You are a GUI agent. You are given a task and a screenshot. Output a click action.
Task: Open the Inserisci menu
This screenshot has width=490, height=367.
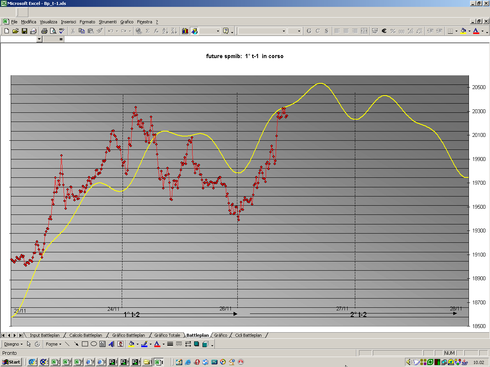click(x=69, y=22)
